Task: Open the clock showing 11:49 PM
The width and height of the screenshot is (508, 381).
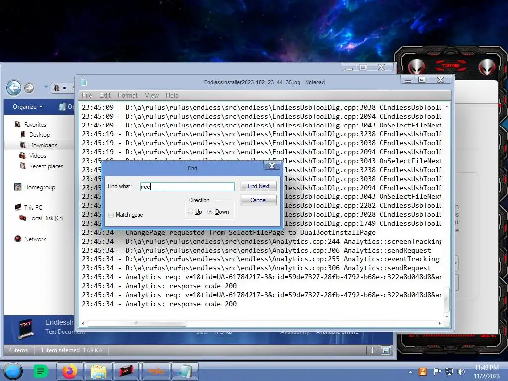Action: pos(486,372)
